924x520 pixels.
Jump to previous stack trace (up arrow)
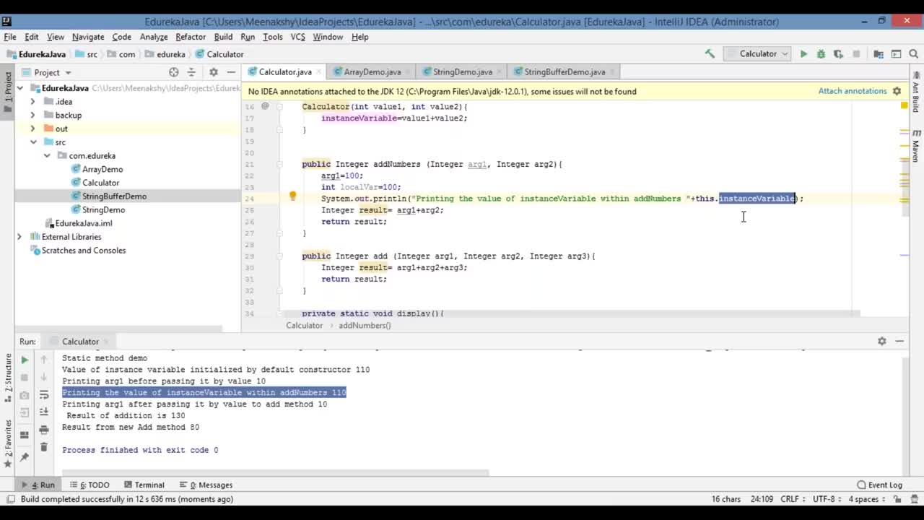(x=44, y=360)
